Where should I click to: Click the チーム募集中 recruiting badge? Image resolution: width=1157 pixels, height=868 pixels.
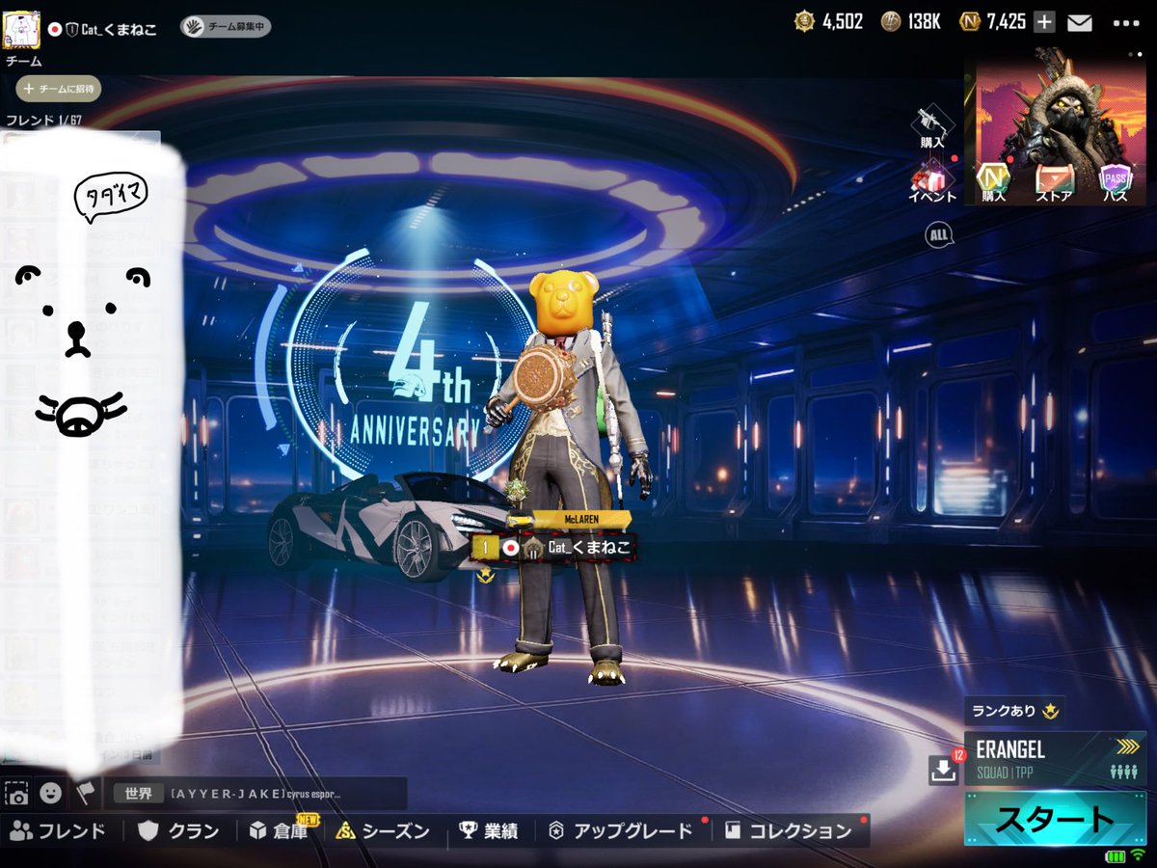(226, 27)
